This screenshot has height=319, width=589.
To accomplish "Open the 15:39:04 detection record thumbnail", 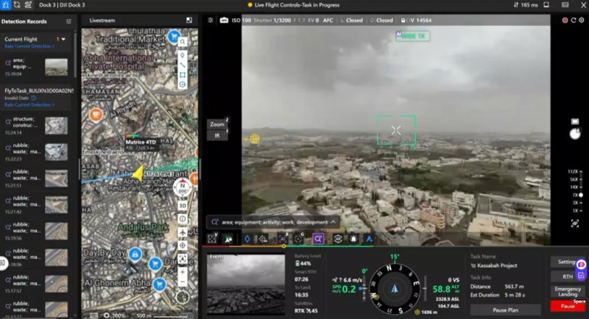I will click(56, 67).
